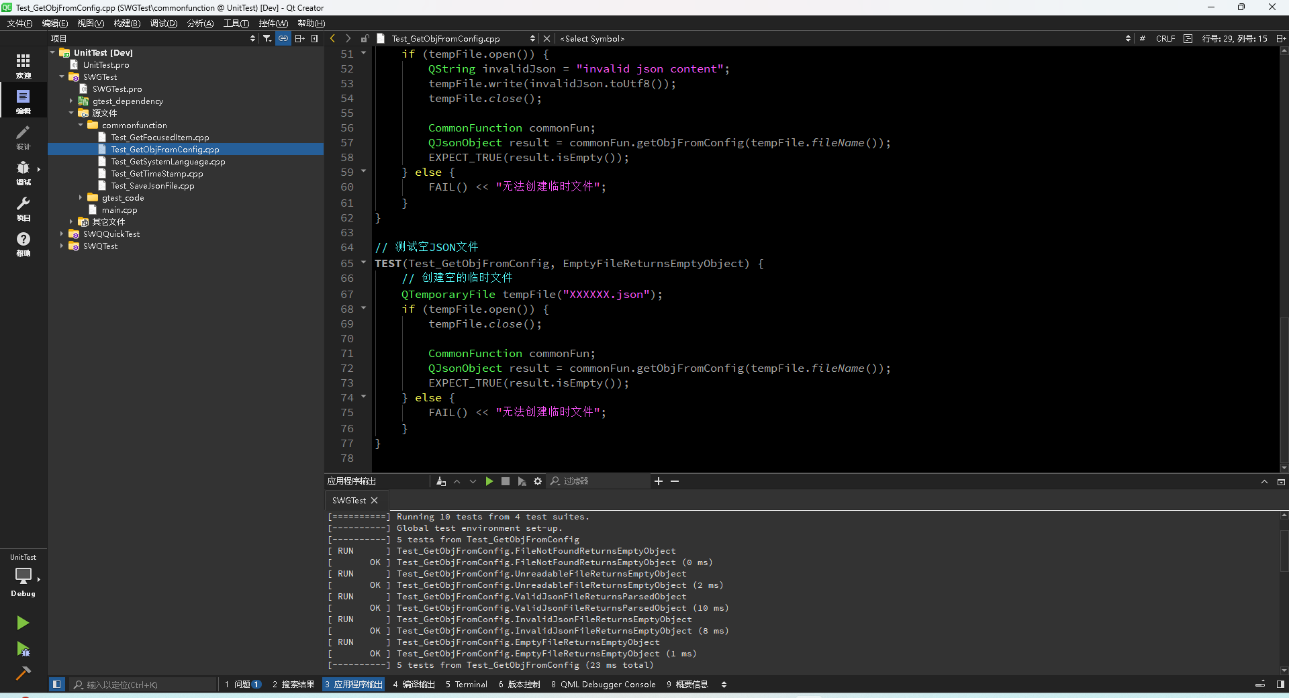The height and width of the screenshot is (698, 1289).
Task: Build the project with the hammer icon
Action: pos(23,673)
